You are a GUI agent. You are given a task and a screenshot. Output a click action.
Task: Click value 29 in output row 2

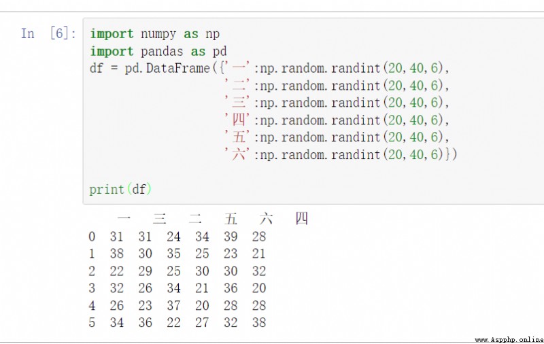point(145,271)
